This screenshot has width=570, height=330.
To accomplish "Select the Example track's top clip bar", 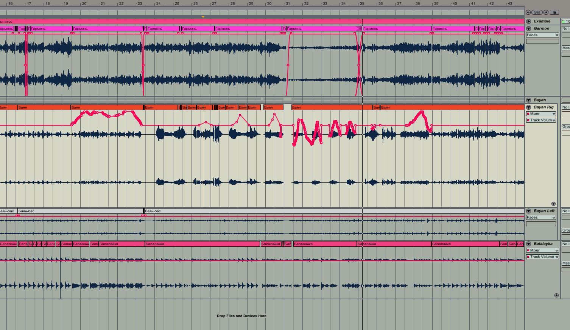I will point(262,22).
